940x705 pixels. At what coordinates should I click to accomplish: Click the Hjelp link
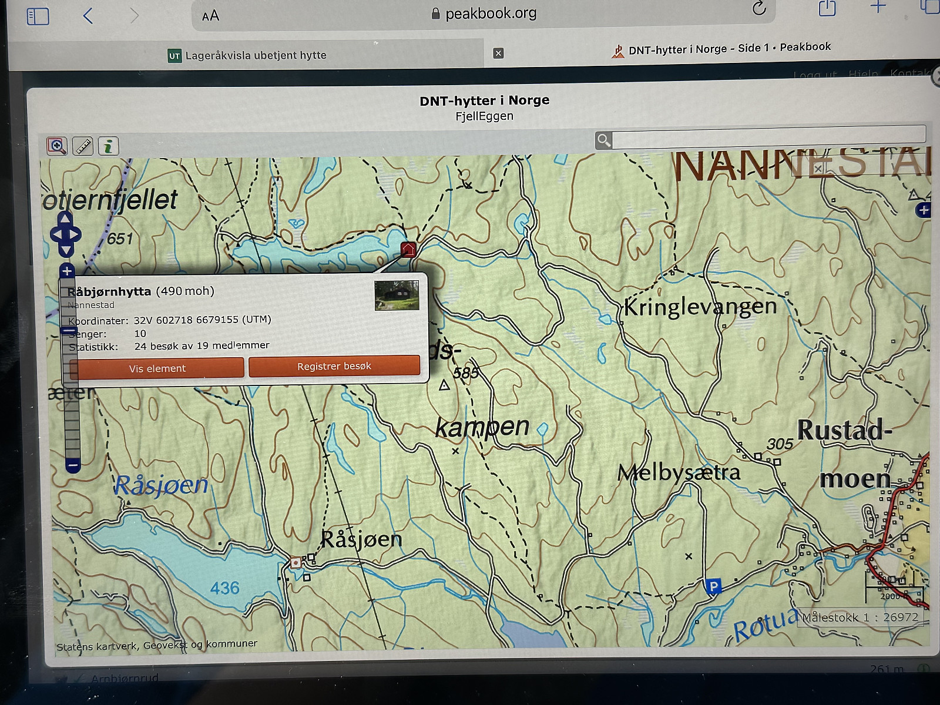point(863,74)
